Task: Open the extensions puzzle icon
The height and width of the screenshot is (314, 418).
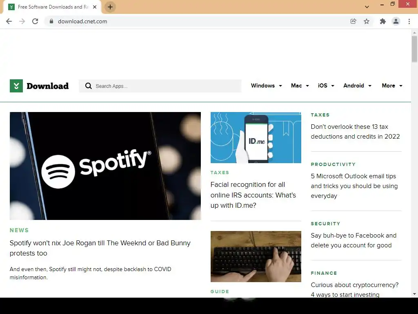Action: (x=383, y=21)
